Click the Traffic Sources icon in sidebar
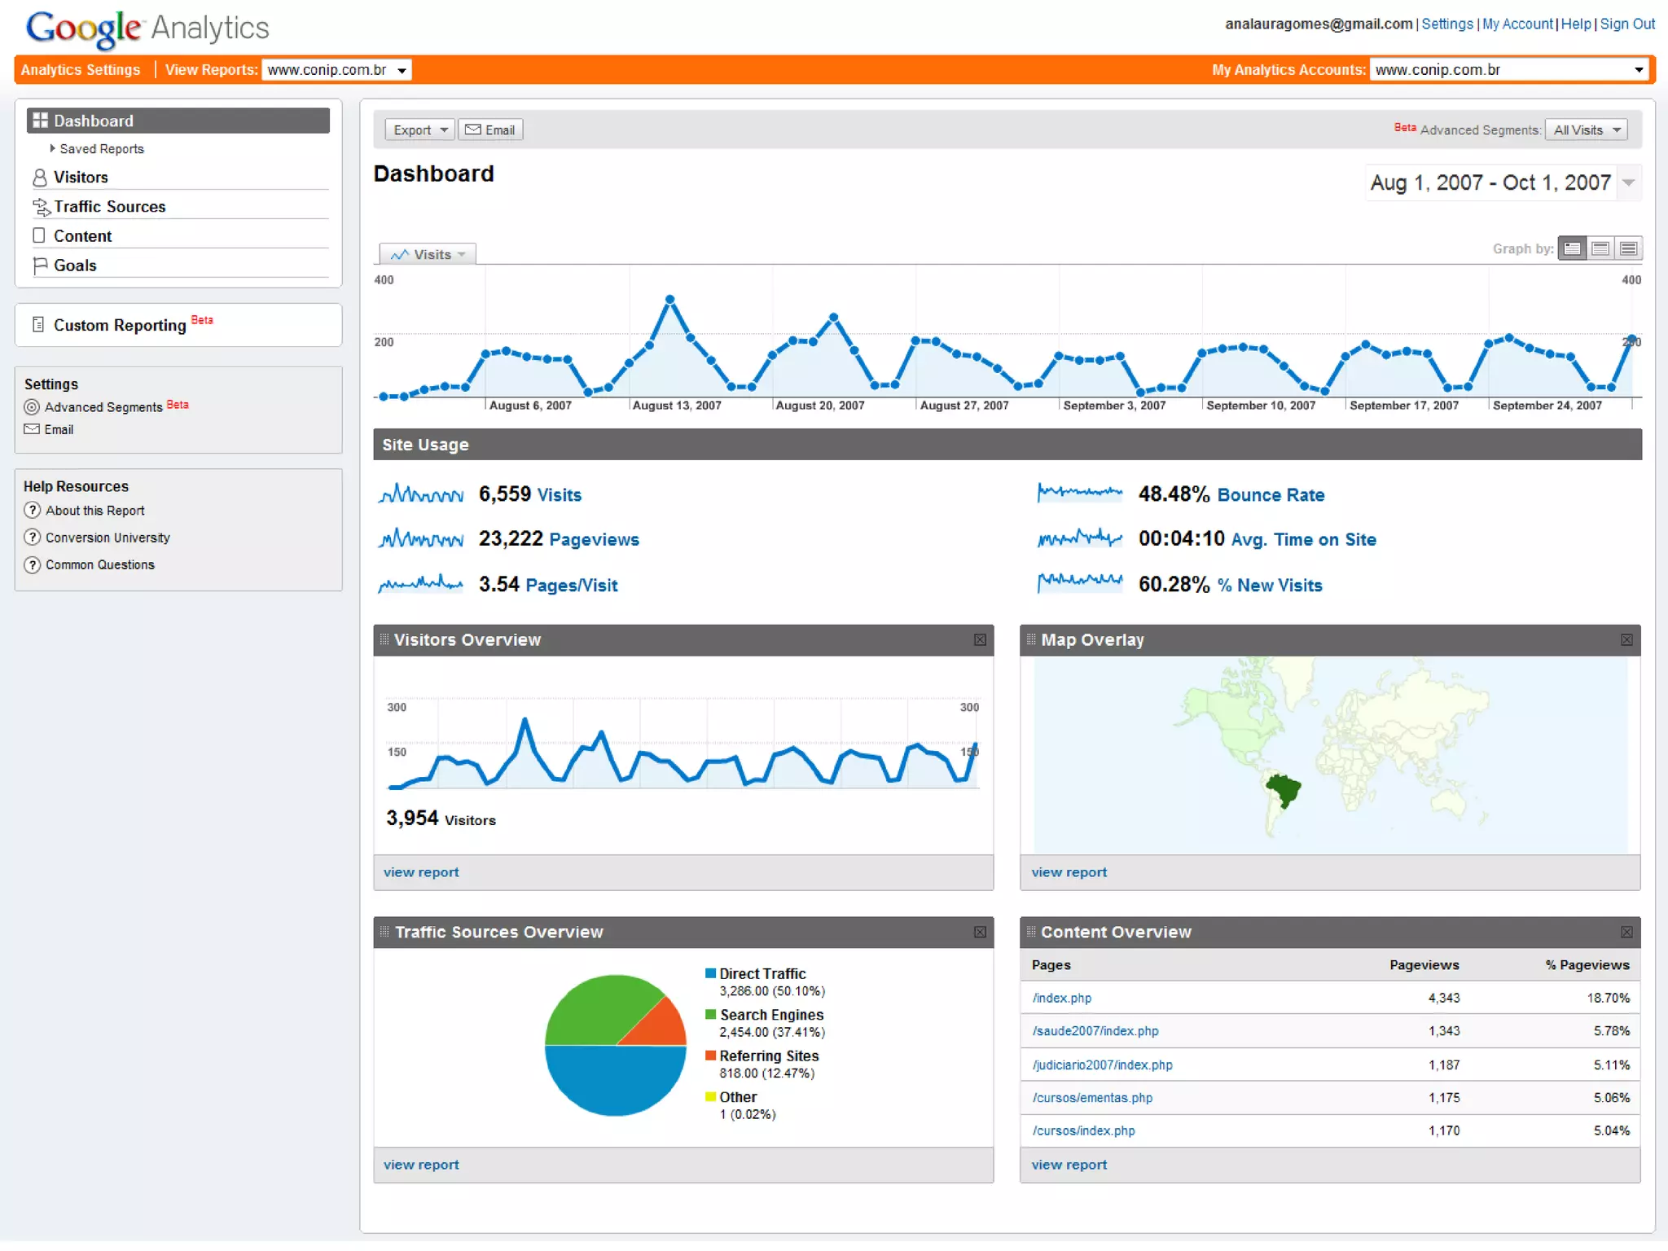1668x1251 pixels. coord(41,208)
